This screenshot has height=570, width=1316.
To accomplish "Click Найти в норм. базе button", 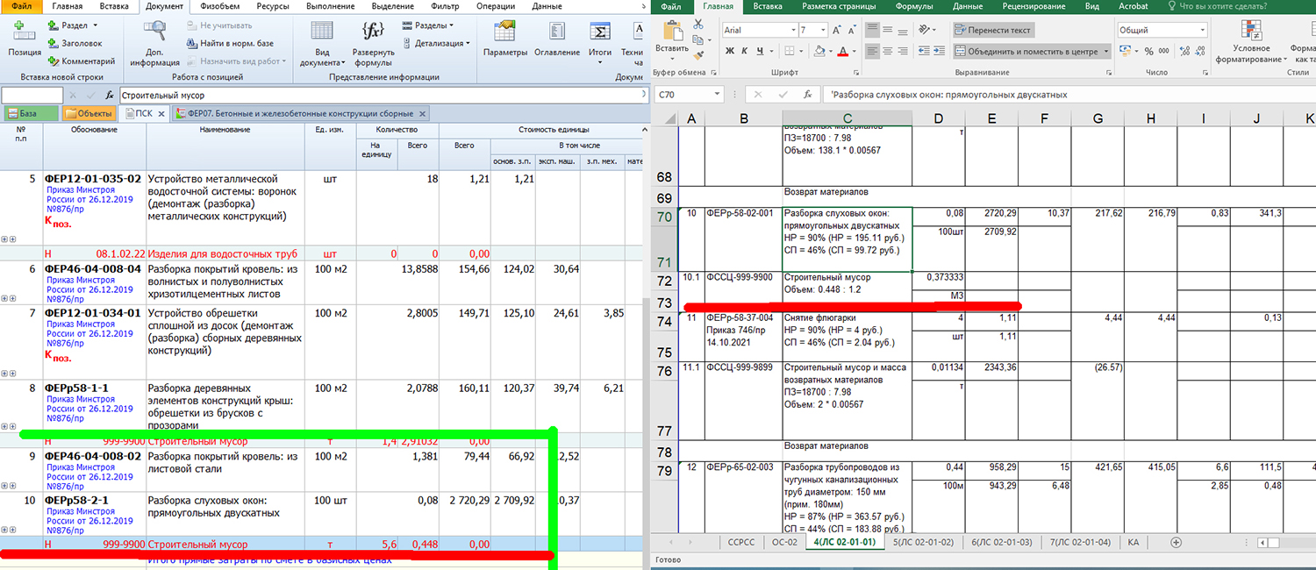I will [x=235, y=43].
